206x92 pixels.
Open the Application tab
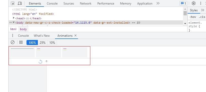(145, 4)
